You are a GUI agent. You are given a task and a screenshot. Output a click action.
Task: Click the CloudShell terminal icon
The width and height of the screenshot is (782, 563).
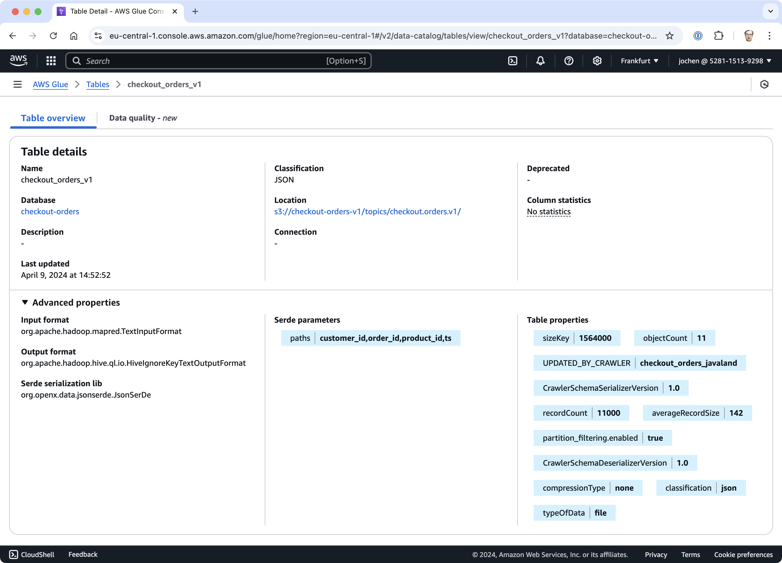13,554
